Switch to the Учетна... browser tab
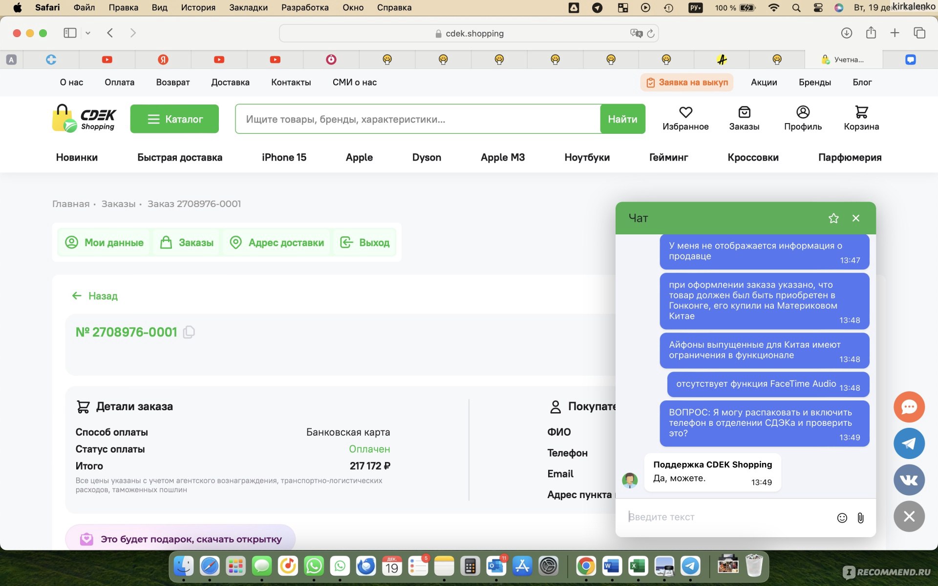The height and width of the screenshot is (586, 938). [843, 60]
